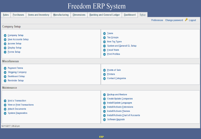Switch to the Banking and General Ledger tab
201x139 pixels.
[x=104, y=15]
